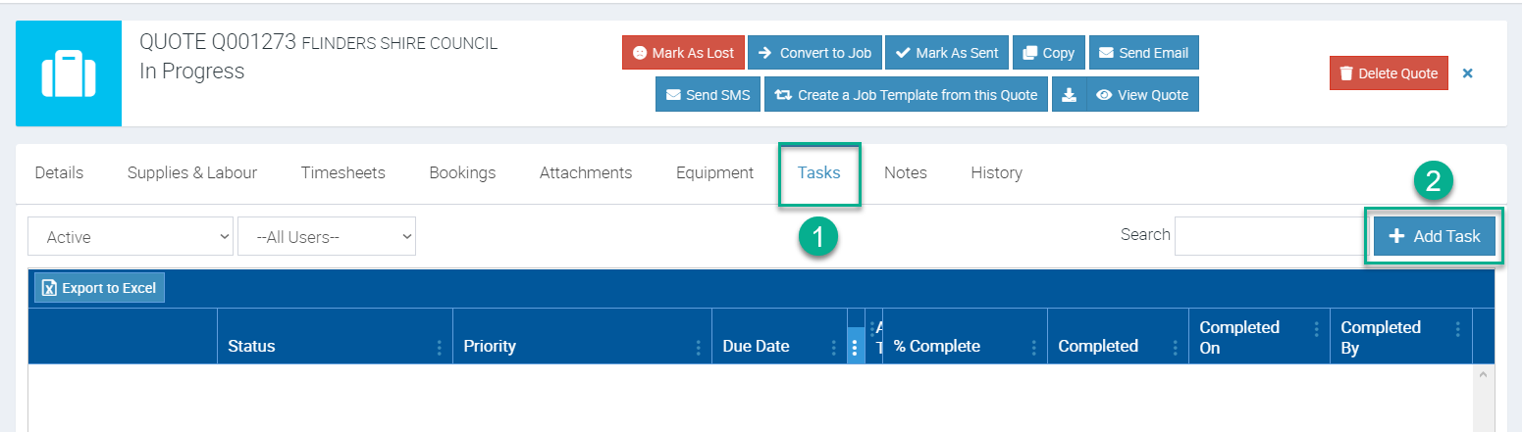Click the blue briefcase quote icon
The width and height of the screenshot is (1522, 432).
pos(69,73)
